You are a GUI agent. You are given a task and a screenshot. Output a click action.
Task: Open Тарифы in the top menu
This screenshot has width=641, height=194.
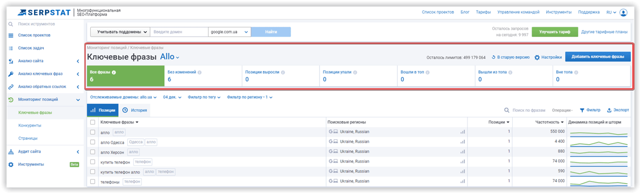(483, 12)
